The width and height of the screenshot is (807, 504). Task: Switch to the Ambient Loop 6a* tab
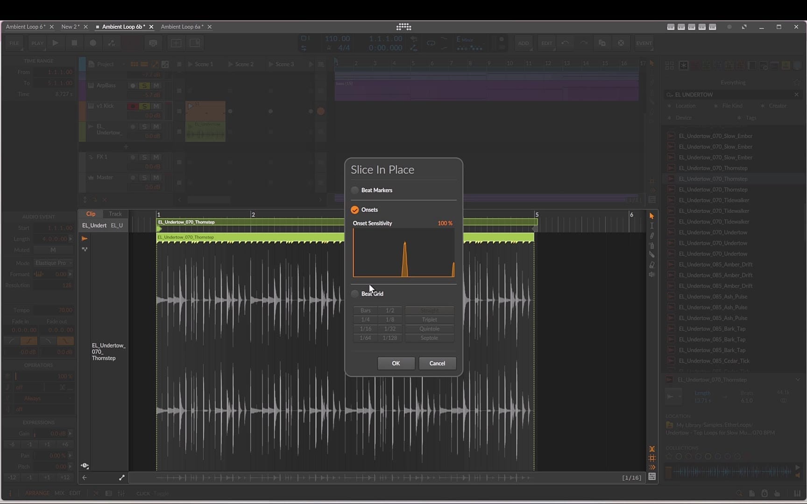click(x=182, y=27)
